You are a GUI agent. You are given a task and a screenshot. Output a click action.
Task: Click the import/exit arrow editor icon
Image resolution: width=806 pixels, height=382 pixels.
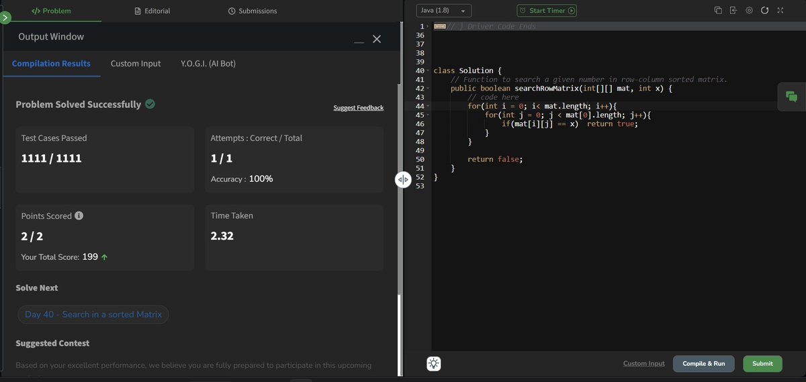pyautogui.click(x=733, y=11)
